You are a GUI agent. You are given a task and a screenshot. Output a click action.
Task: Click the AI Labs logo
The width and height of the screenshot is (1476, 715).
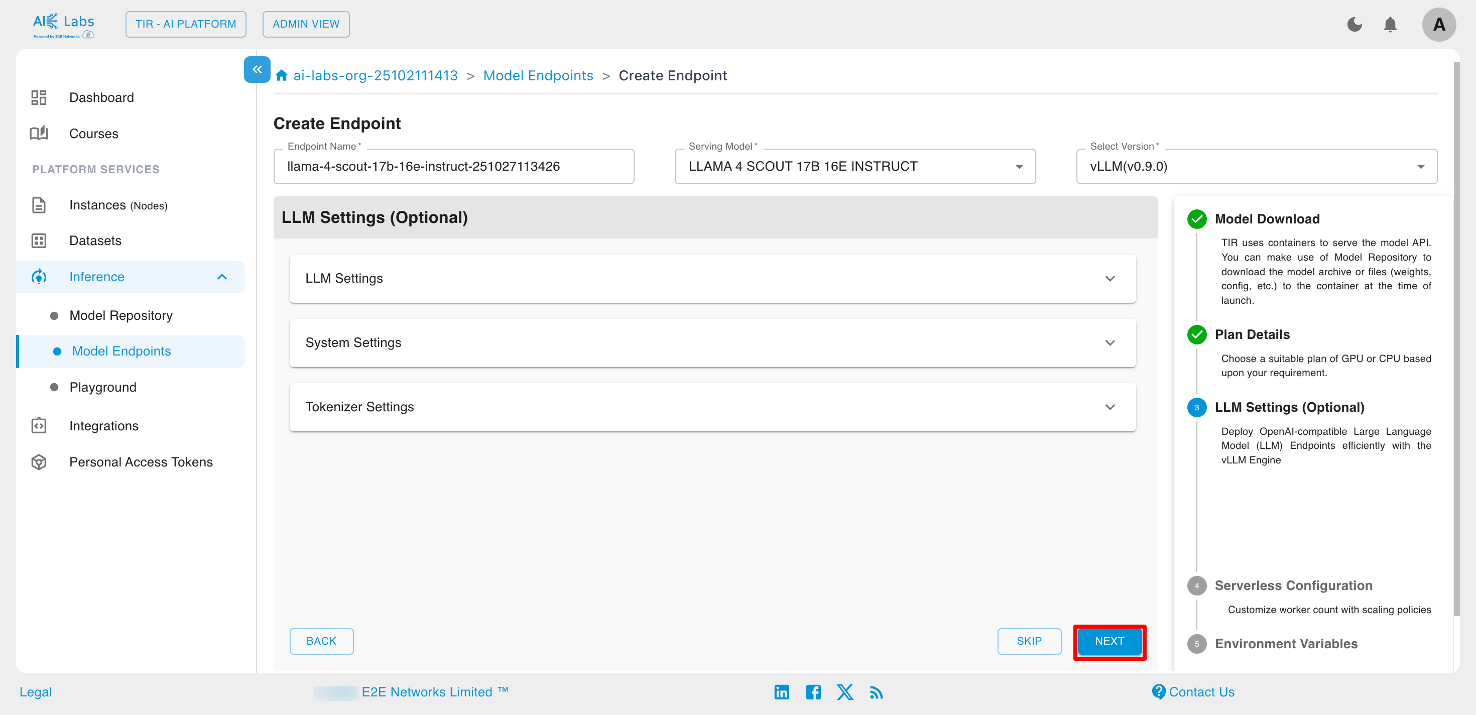click(x=63, y=26)
